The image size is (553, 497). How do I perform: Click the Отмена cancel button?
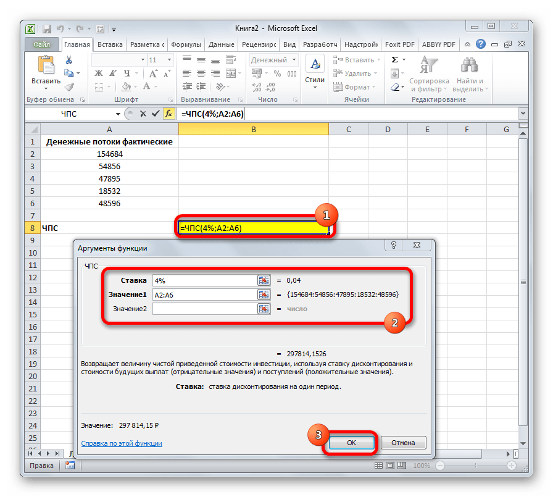pos(402,443)
